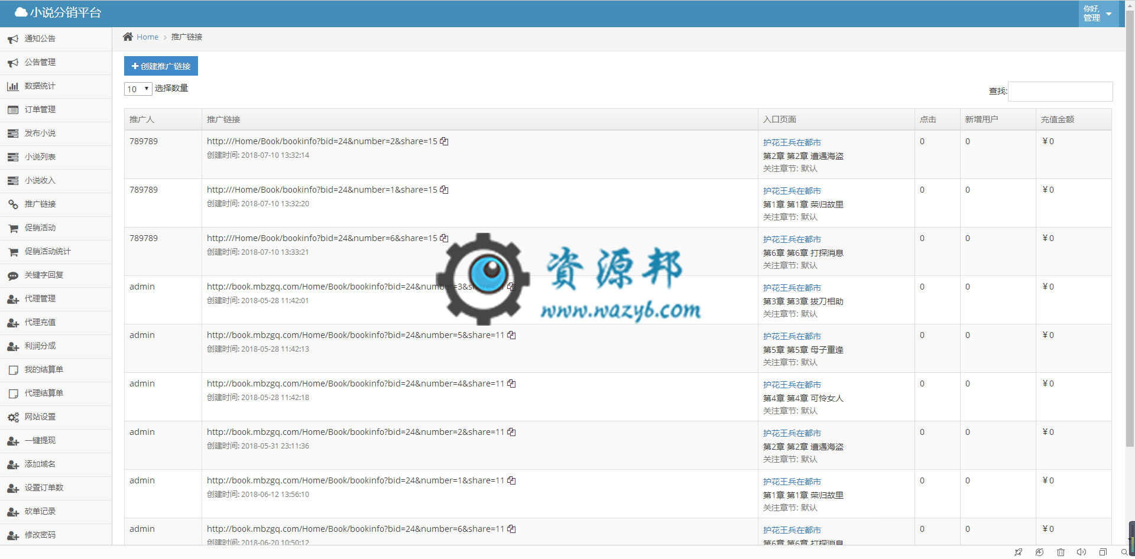
Task: Click the text 创建时间: 2018-05-31 23:11:36
Action: point(258,446)
